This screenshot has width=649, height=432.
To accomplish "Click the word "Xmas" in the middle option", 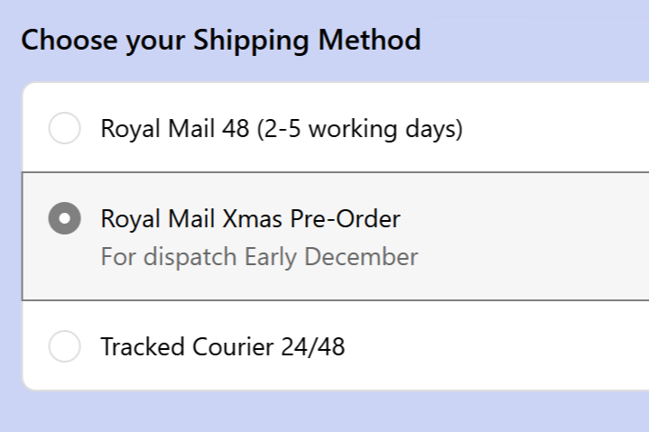I will pyautogui.click(x=273, y=219).
